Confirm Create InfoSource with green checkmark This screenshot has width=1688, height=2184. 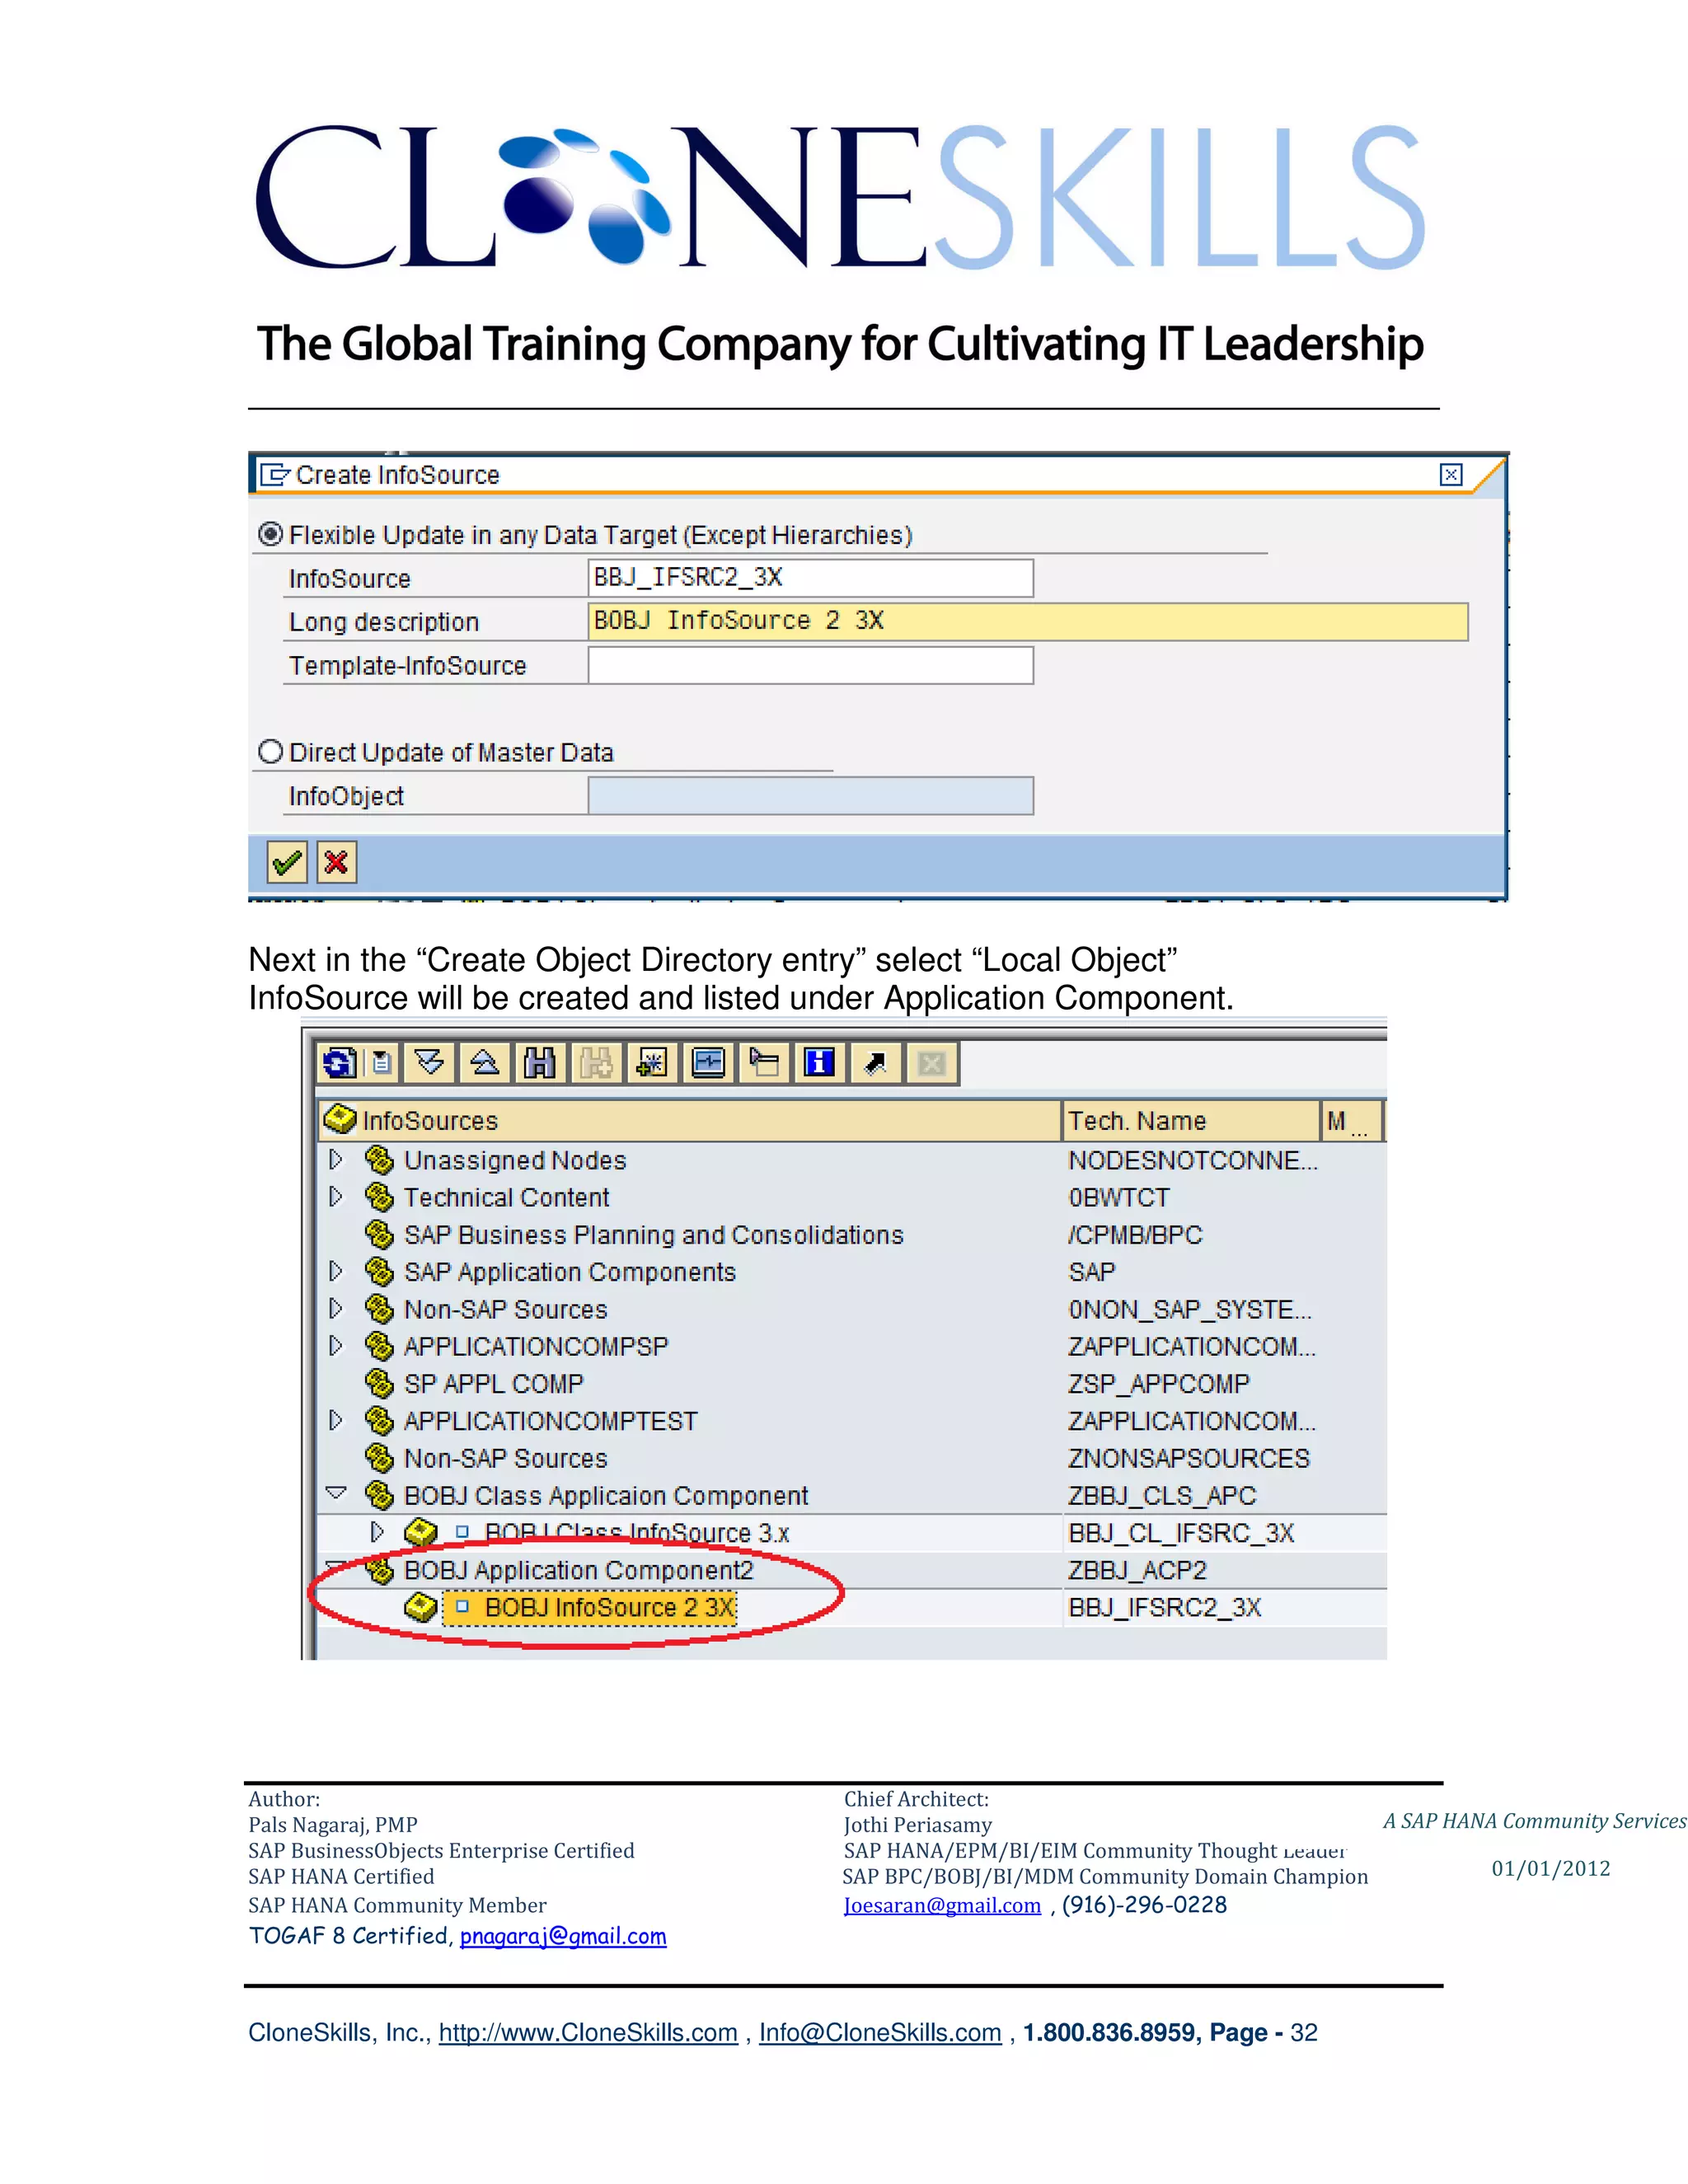[287, 862]
